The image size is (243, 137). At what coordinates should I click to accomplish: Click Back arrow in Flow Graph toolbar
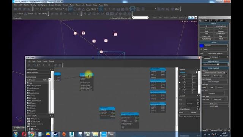pyautogui.click(x=44, y=65)
